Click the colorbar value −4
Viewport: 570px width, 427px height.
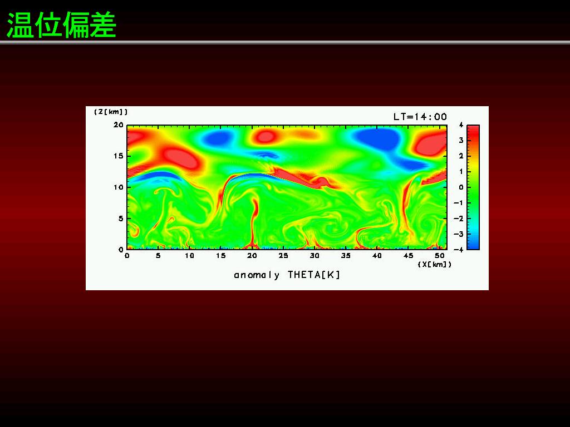pyautogui.click(x=459, y=250)
